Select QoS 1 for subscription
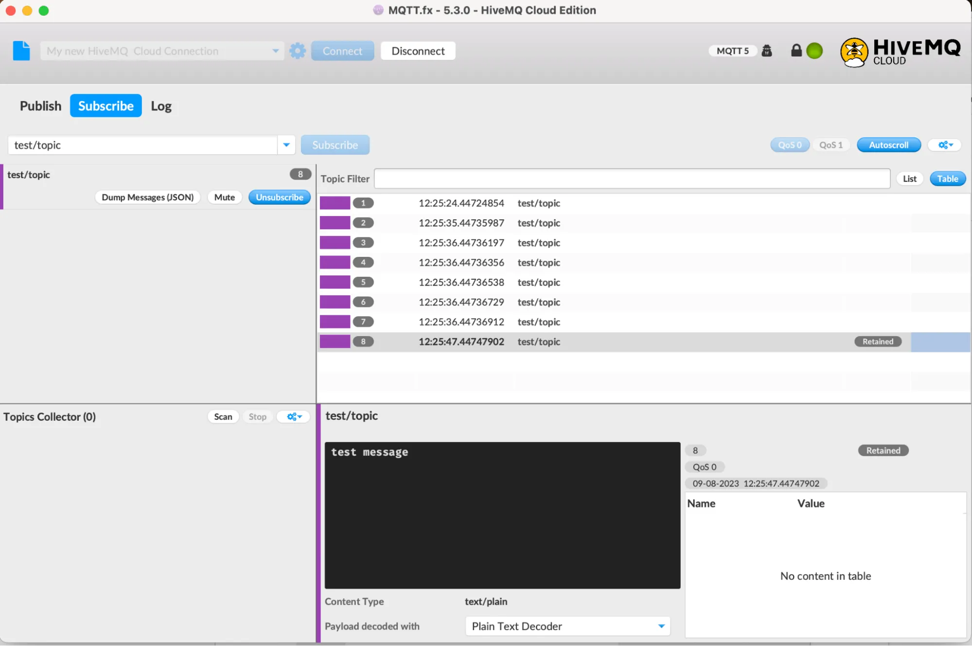This screenshot has width=972, height=646. [x=831, y=145]
